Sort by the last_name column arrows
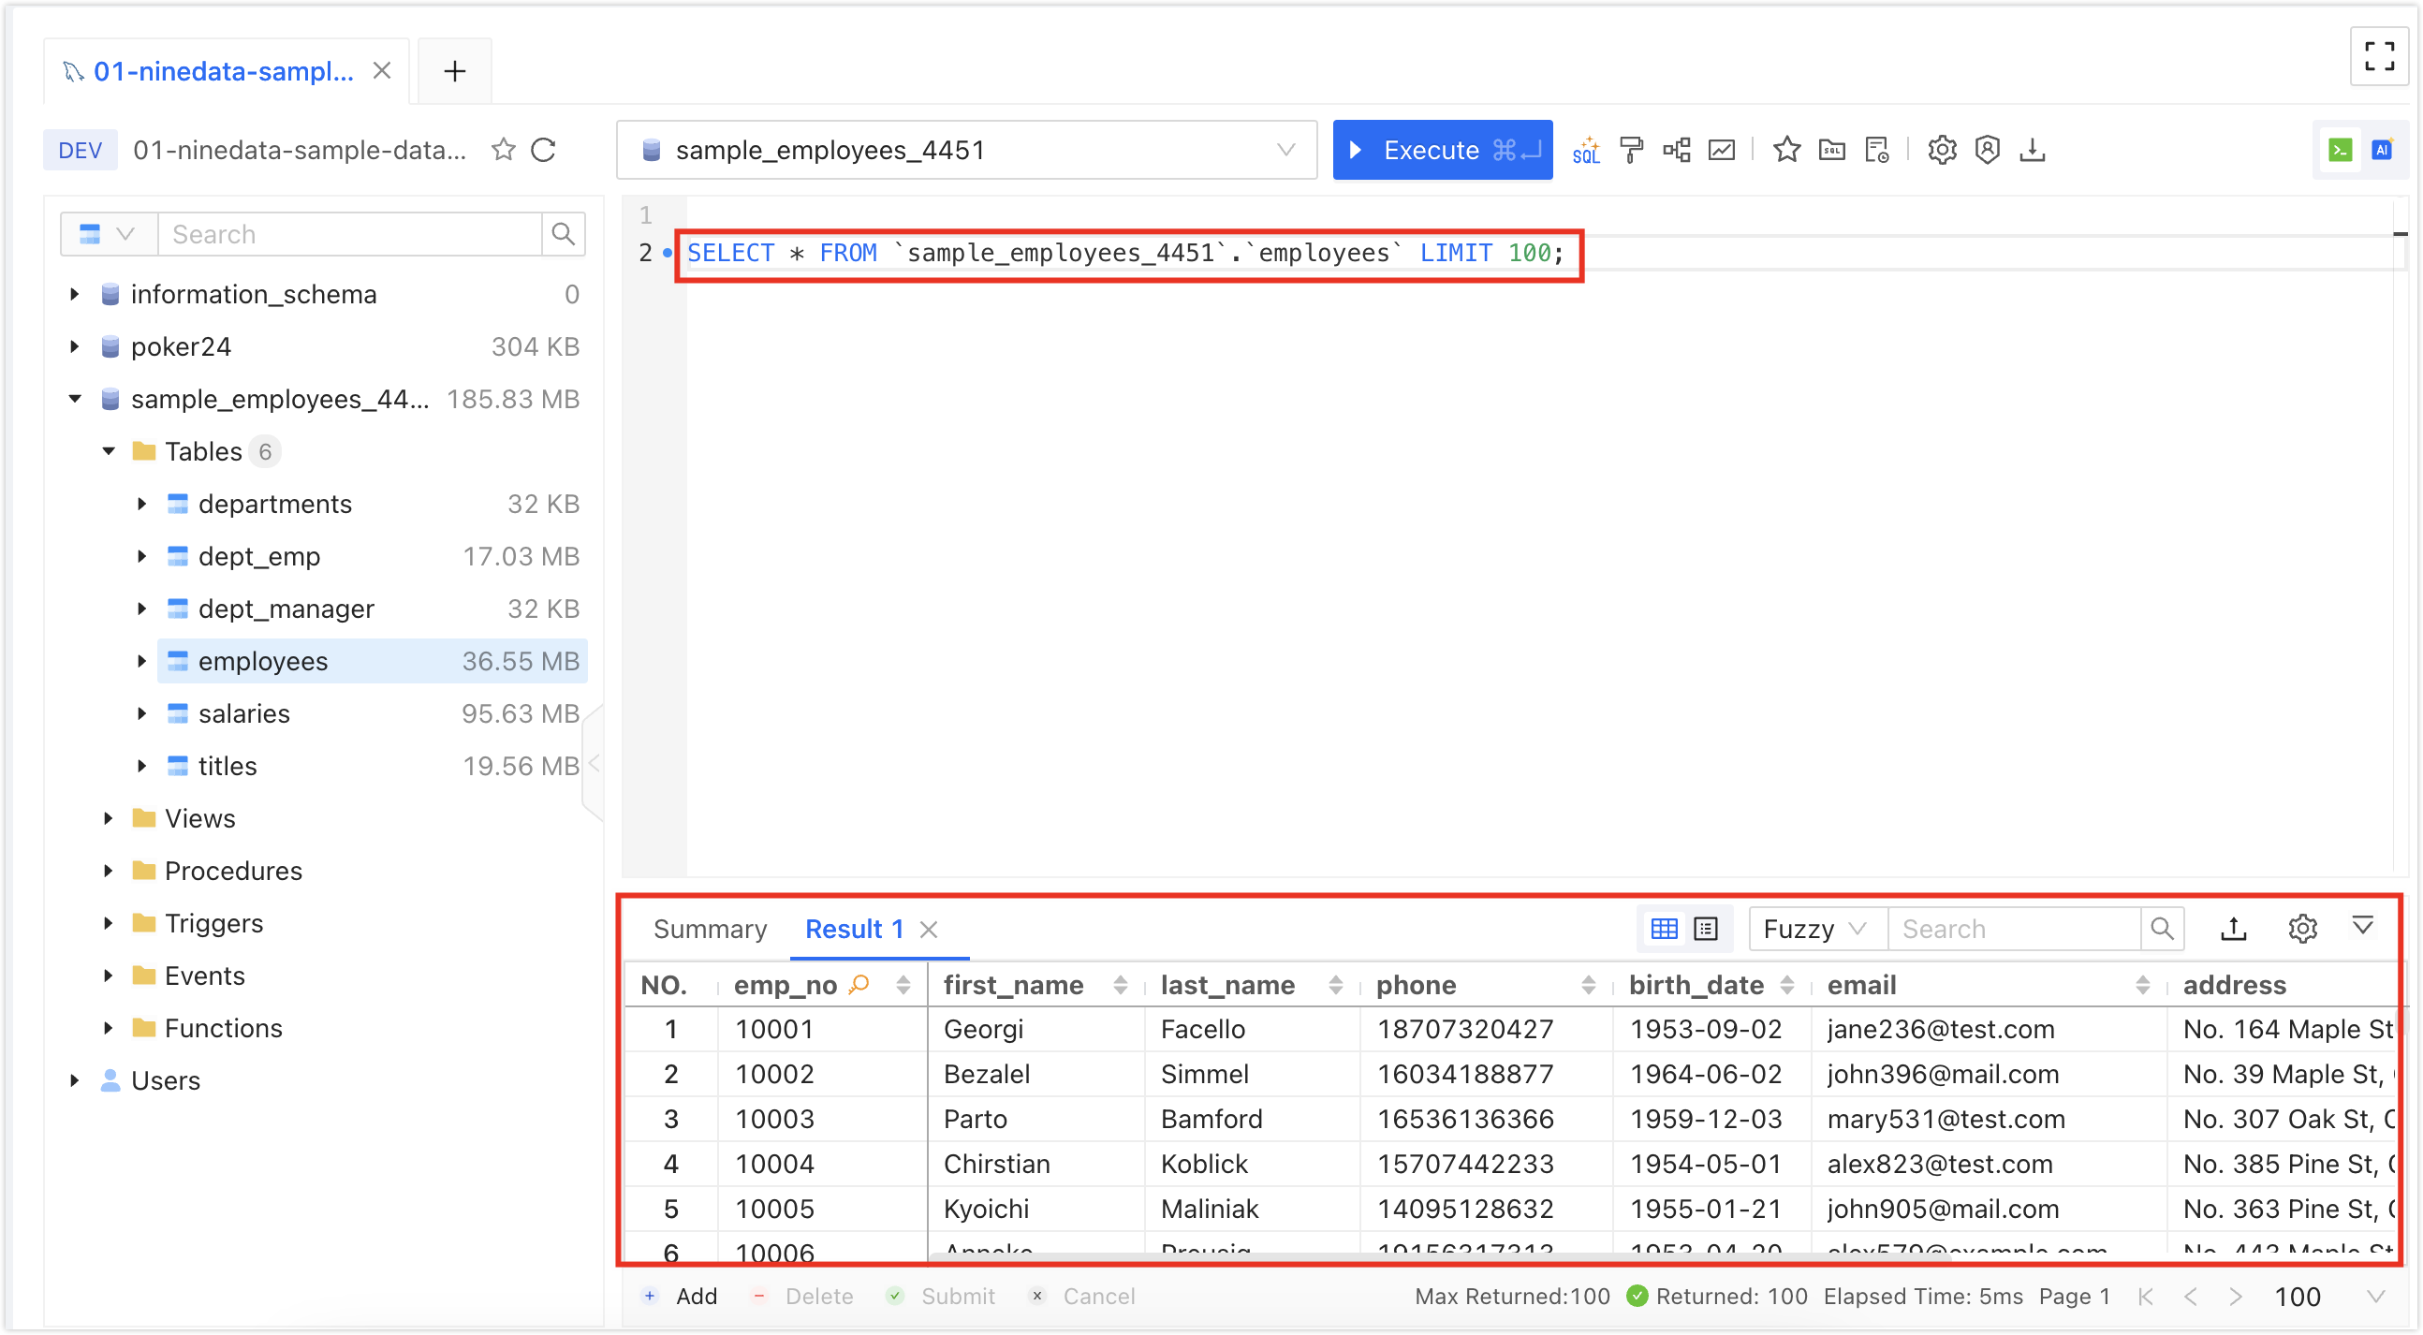 [x=1335, y=984]
